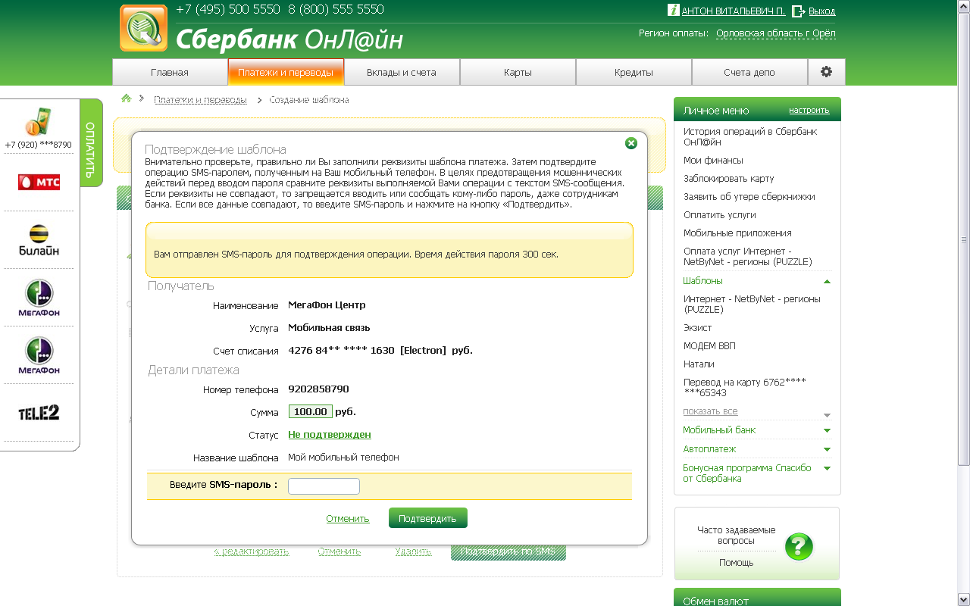This screenshot has width=970, height=606.
Task: Click the phone +7 (920) ***8790 icon
Action: (38, 121)
